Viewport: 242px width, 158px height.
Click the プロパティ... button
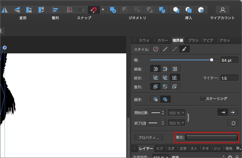coord(149,138)
